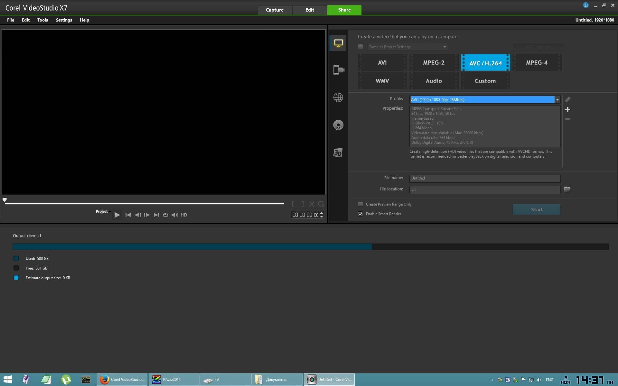Select the Disc output category icon

(338, 125)
